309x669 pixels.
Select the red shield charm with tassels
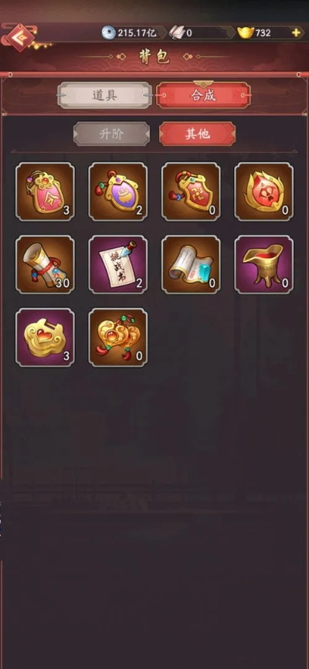191,192
